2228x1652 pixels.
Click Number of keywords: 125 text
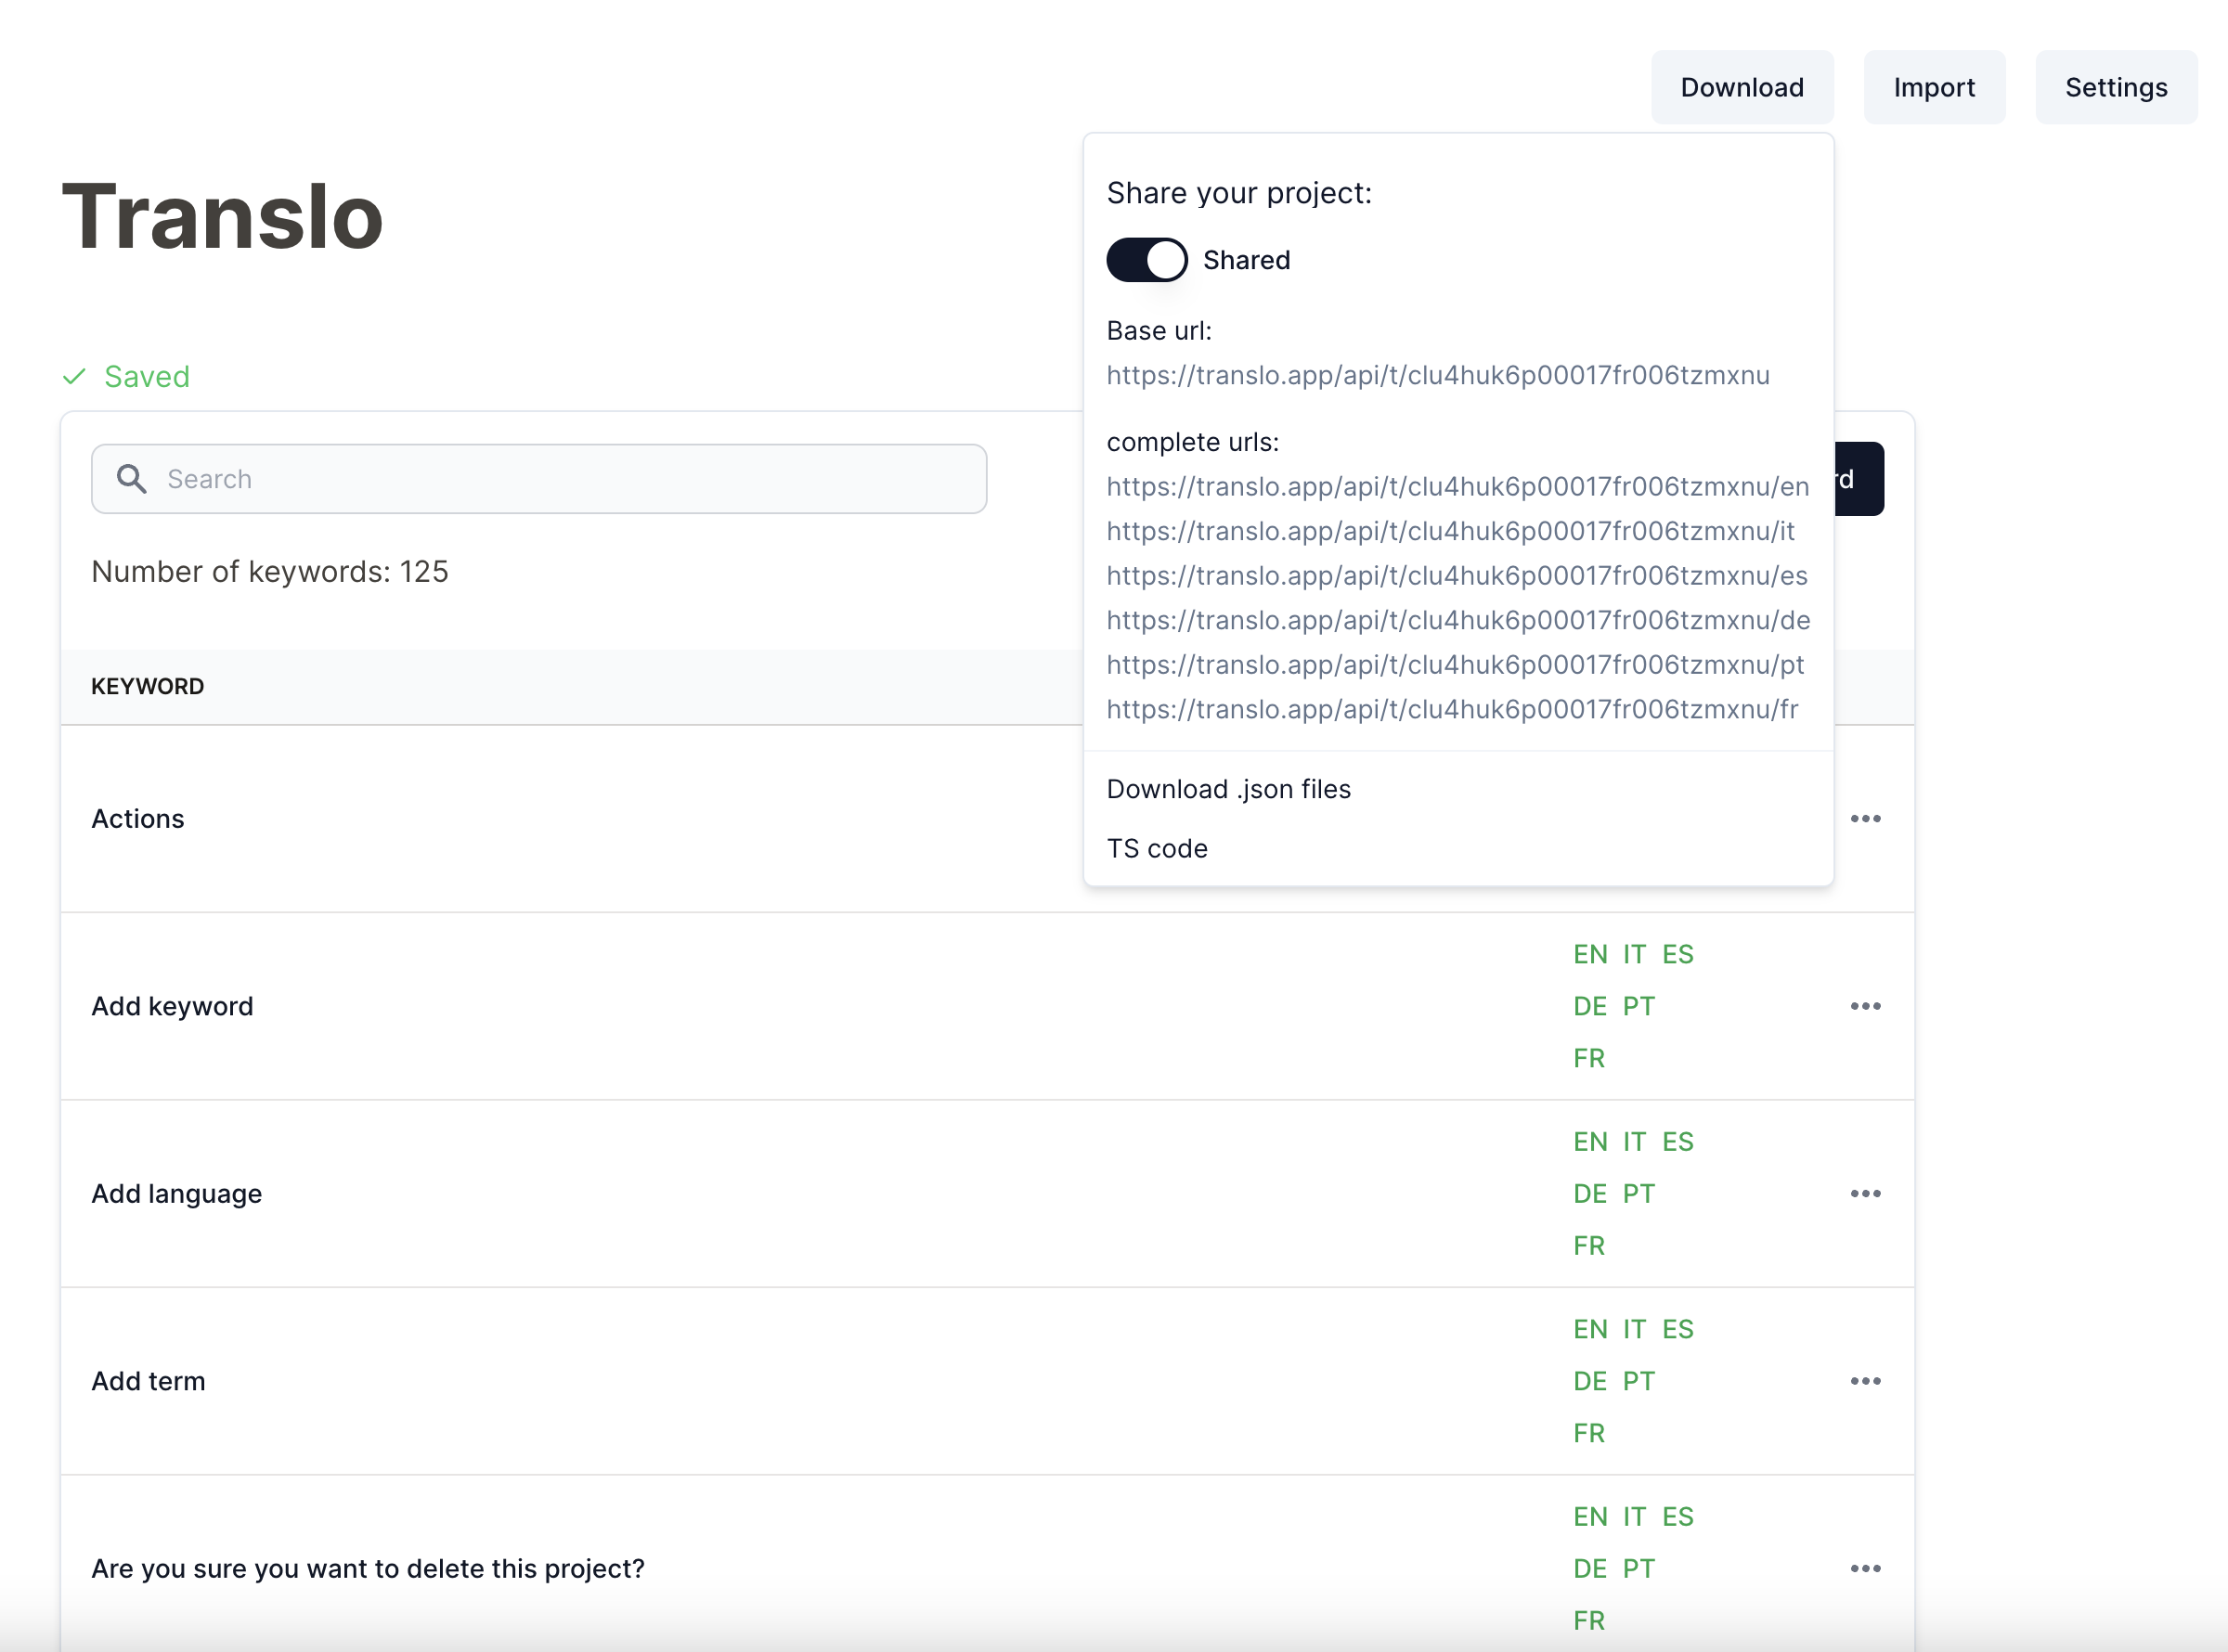point(270,572)
